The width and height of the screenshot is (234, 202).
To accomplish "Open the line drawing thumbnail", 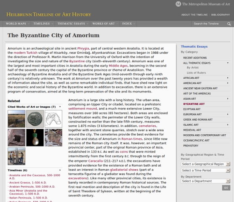I will pyautogui.click(x=53, y=119).
